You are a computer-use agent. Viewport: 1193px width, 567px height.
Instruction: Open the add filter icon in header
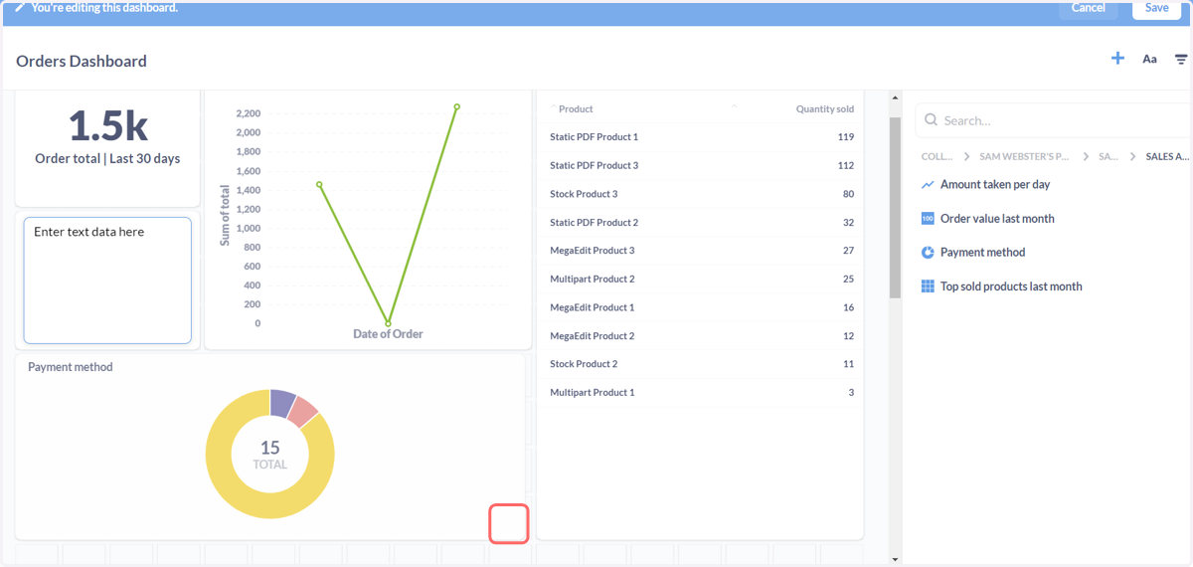point(1181,60)
